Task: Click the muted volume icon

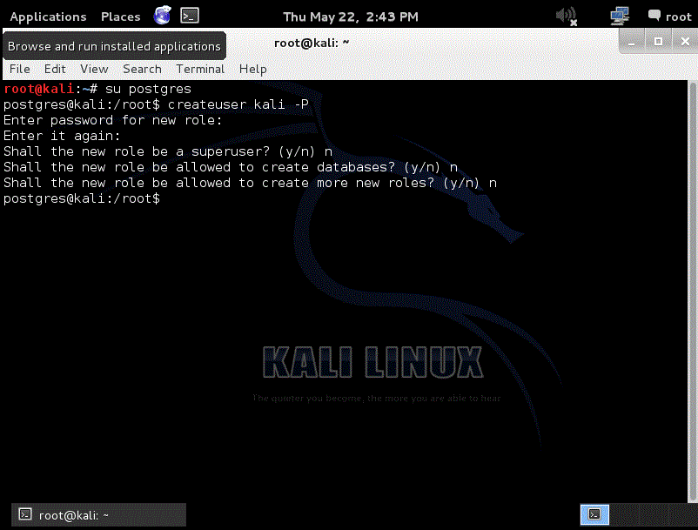Action: click(x=567, y=17)
